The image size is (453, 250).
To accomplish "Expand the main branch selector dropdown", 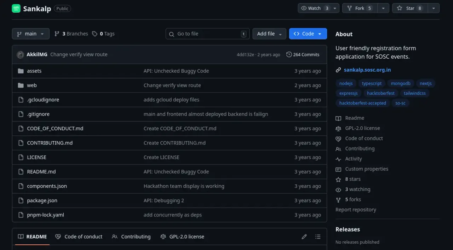I will [31, 34].
